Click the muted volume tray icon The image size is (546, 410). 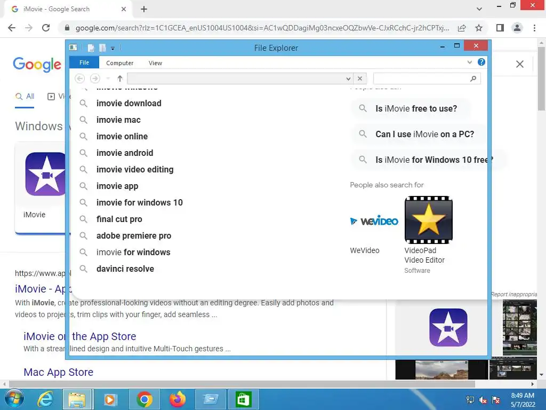483,400
